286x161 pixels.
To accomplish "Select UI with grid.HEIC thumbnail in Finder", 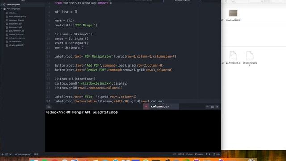I will point(233,13).
